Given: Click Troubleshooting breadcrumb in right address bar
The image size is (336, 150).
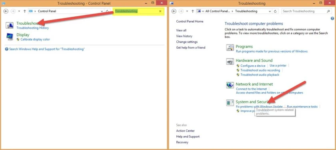Looking at the screenshot, I should pos(246,11).
